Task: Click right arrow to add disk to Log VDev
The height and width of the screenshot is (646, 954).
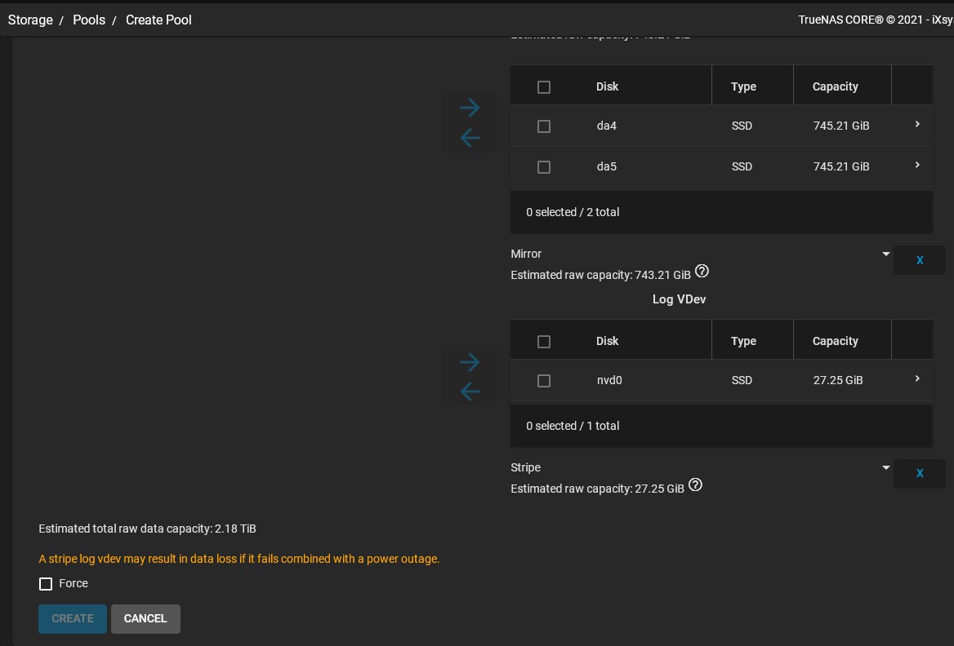Action: point(470,362)
